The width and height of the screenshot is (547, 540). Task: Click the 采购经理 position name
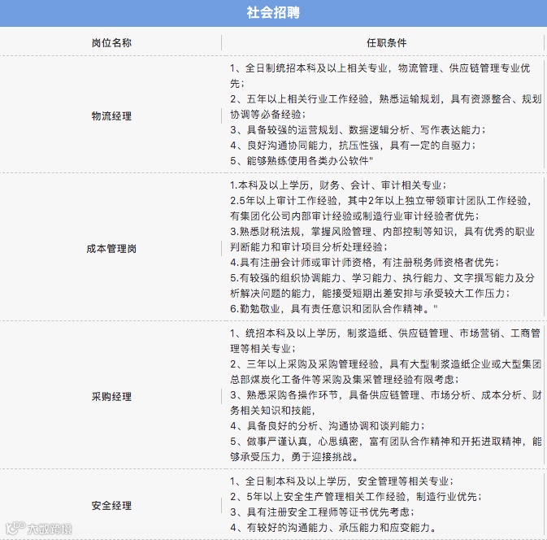click(x=111, y=397)
